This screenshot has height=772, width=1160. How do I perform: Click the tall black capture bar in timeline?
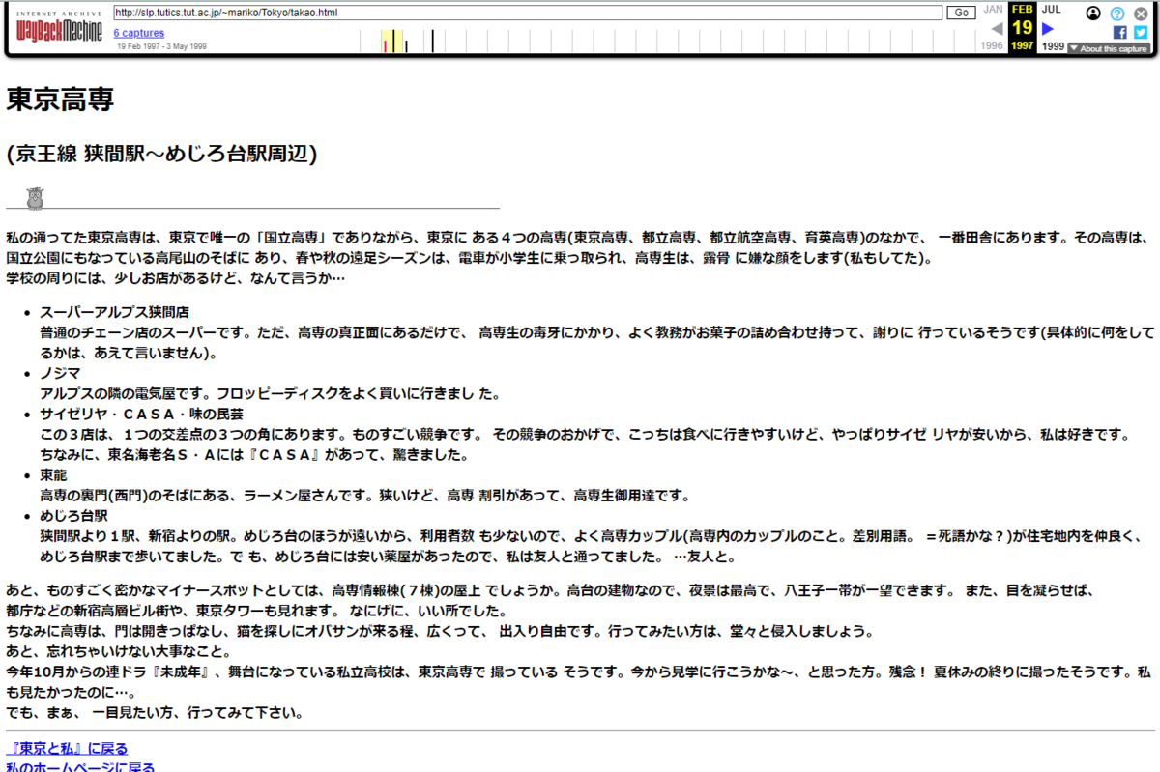point(432,42)
